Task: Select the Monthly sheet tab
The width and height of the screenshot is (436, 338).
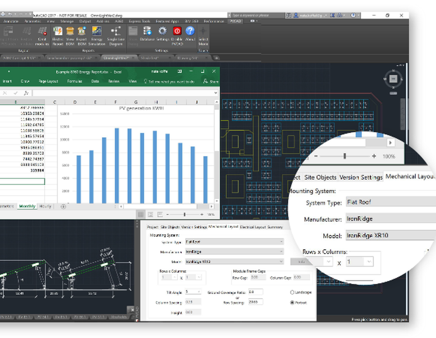Action: coord(27,206)
